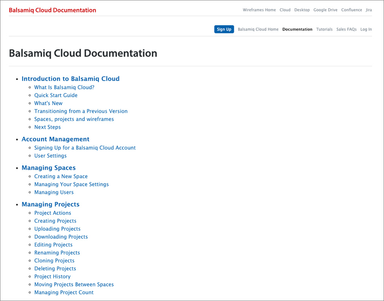This screenshot has height=301, width=384.
Task: Open the Cloning Projects article
Action: pos(54,261)
